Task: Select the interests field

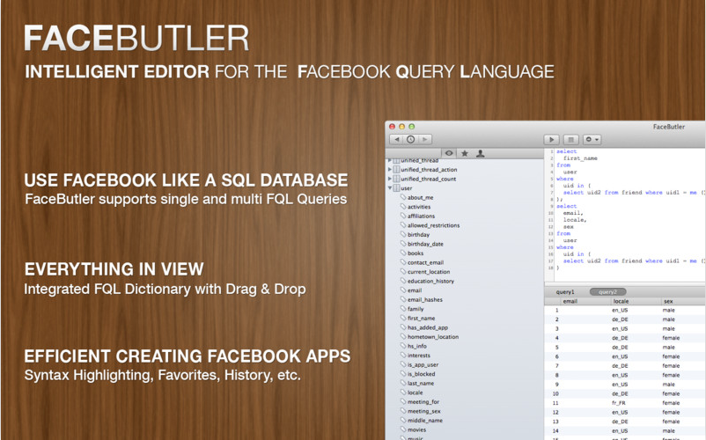Action: point(419,356)
